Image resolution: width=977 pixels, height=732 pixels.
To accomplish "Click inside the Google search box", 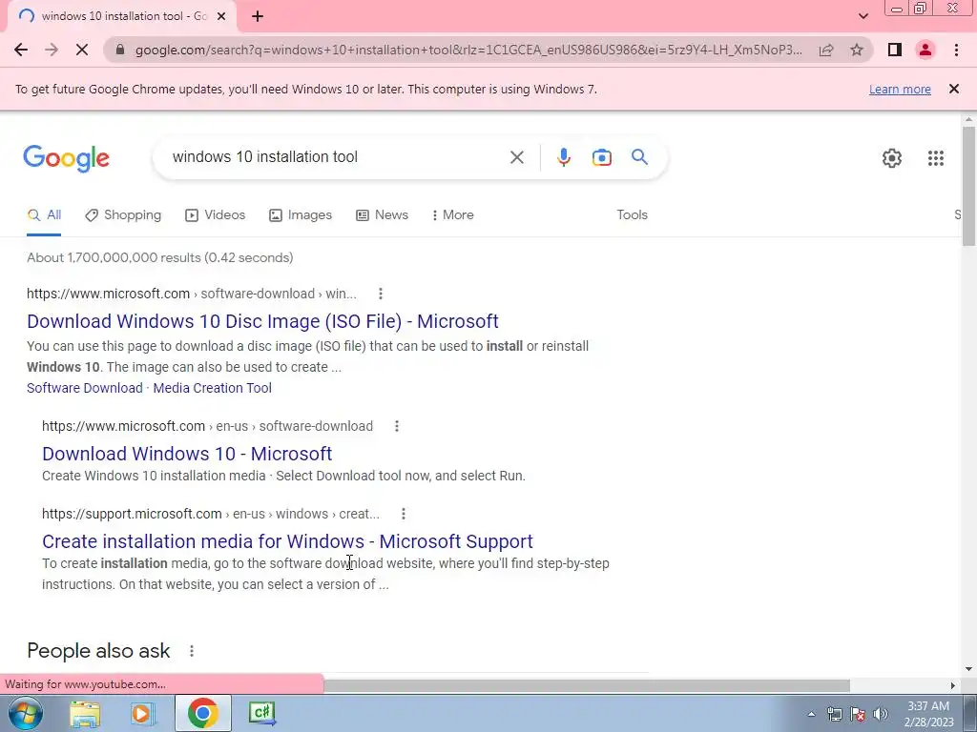I will [337, 157].
